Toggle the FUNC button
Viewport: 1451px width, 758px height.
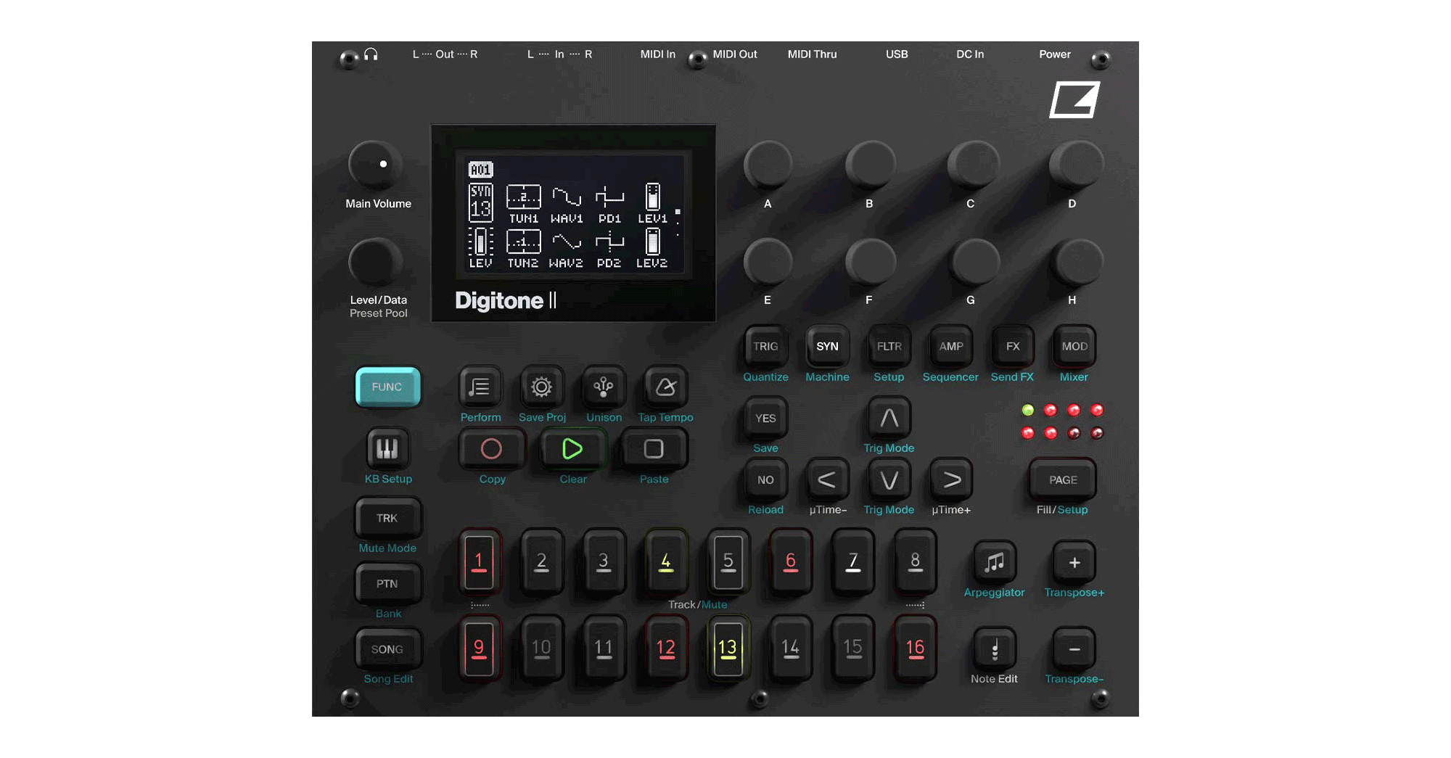click(x=387, y=387)
